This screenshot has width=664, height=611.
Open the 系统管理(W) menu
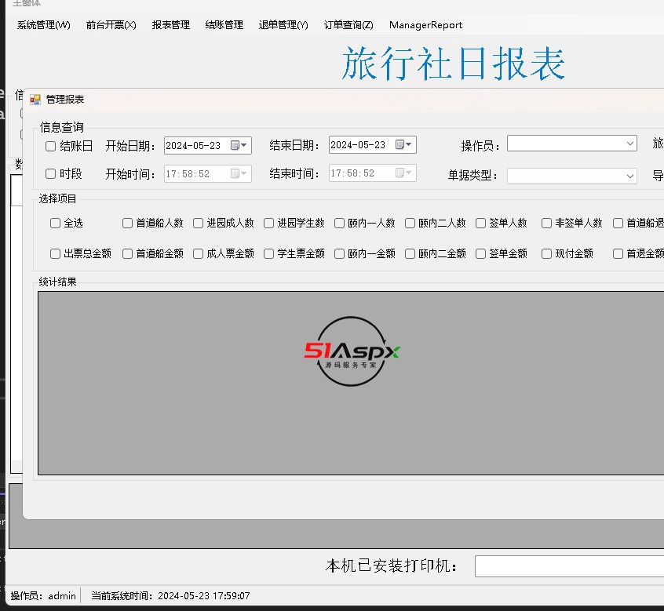pyautogui.click(x=44, y=25)
